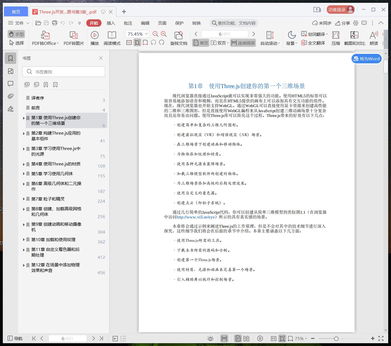Click 压缩 compress tool
The image size is (391, 346).
336,38
